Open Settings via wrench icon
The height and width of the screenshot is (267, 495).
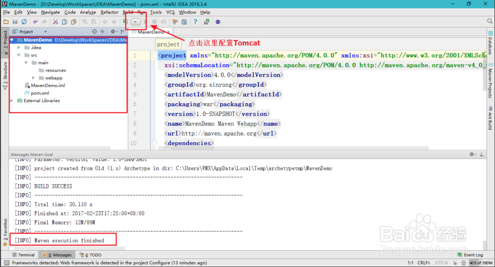(175, 22)
